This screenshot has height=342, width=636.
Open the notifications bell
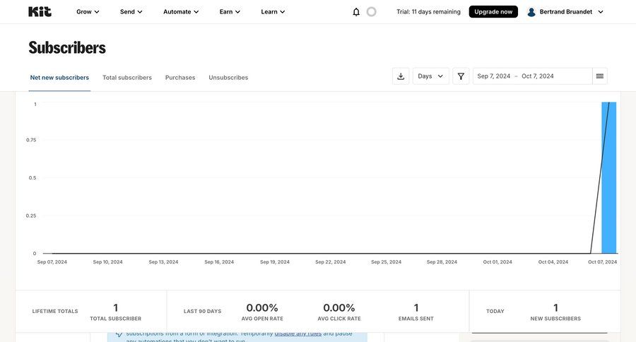pos(356,12)
